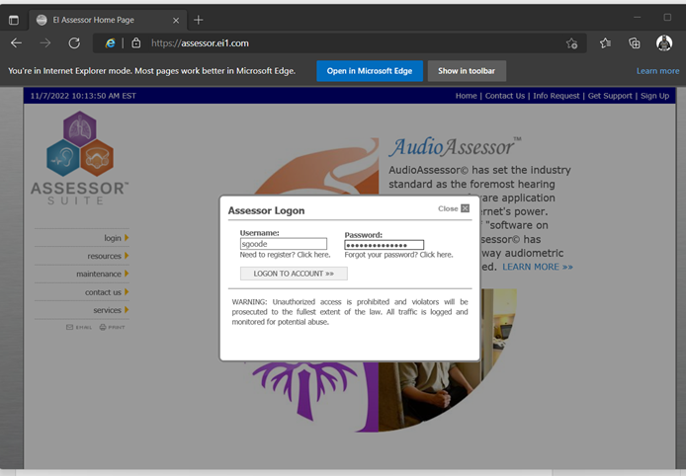
Task: Click the date and time stamp
Action: click(x=83, y=96)
